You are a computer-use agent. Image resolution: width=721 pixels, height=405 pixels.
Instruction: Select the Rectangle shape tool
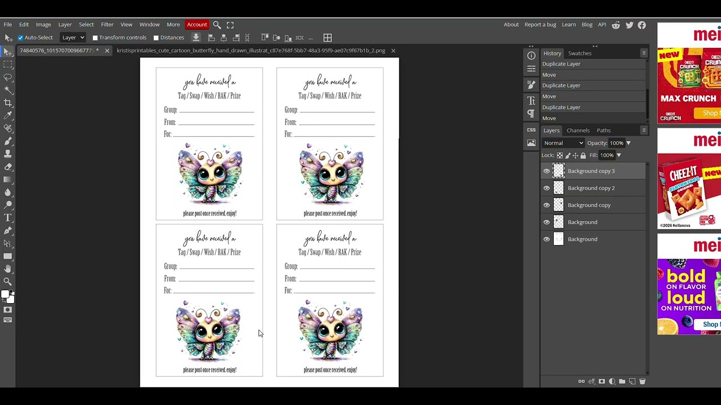(8, 256)
